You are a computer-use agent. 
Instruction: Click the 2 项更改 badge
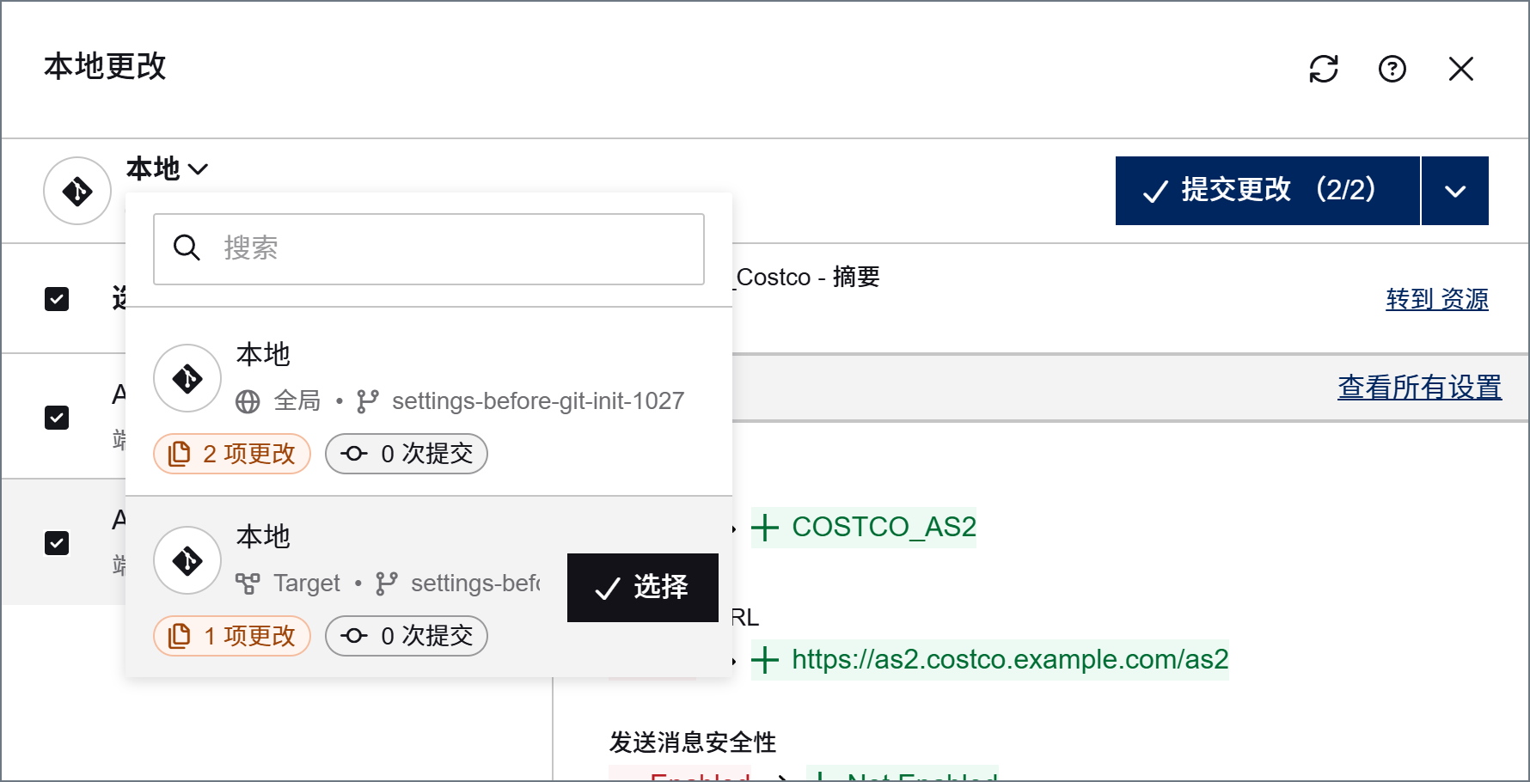coord(232,454)
